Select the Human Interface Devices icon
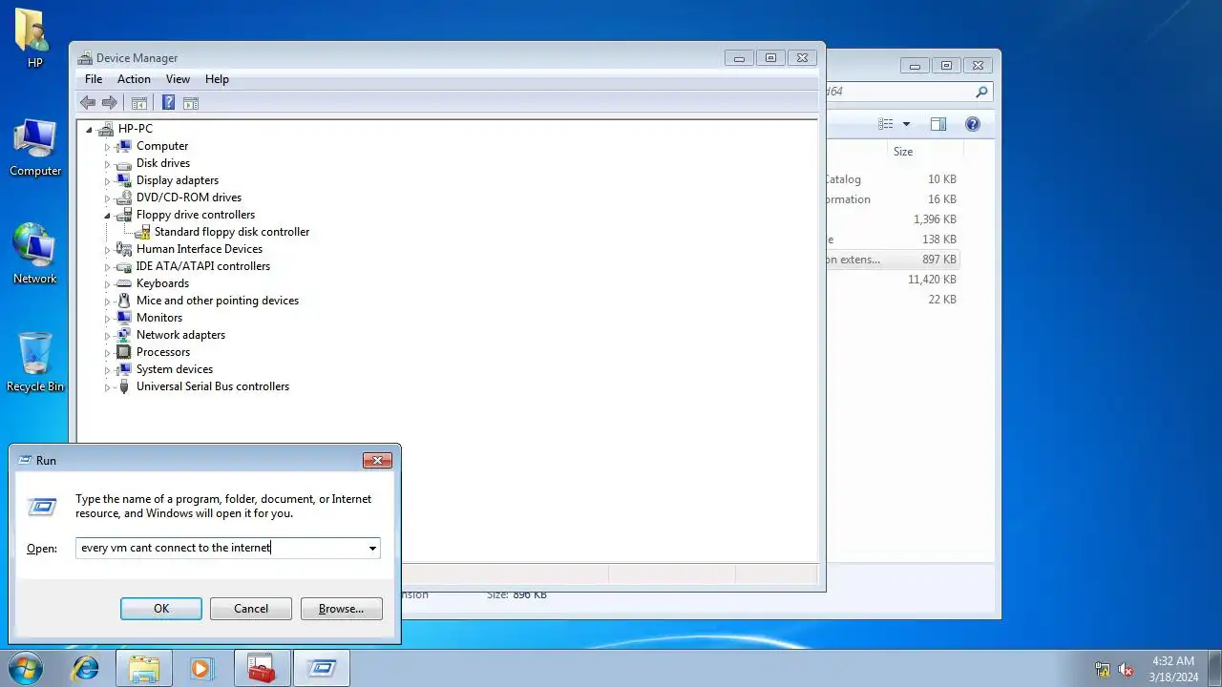The width and height of the screenshot is (1222, 687). click(x=123, y=249)
